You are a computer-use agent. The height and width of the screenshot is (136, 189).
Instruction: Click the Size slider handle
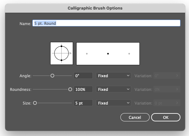(x=35, y=103)
